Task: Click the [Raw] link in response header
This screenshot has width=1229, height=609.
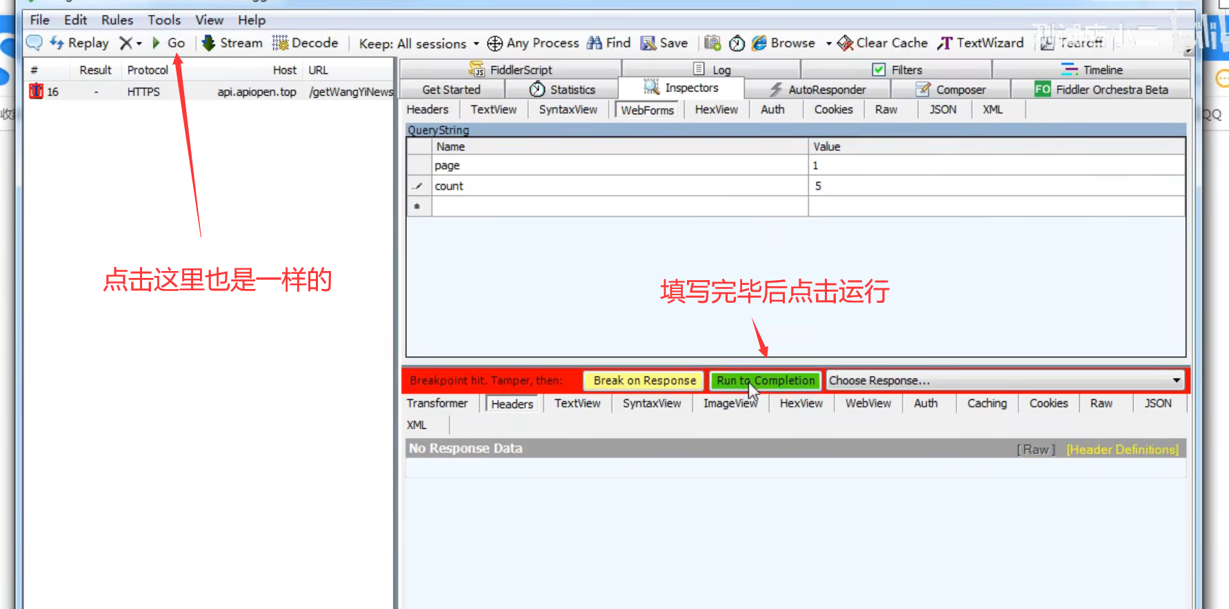Action: pos(1036,450)
